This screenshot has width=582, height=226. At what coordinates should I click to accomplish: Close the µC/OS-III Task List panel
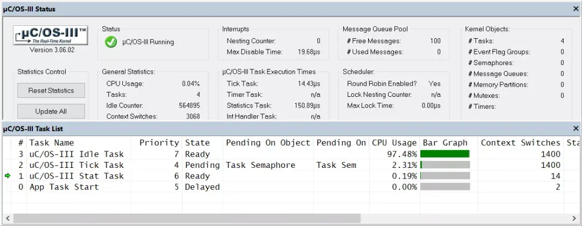click(x=576, y=129)
